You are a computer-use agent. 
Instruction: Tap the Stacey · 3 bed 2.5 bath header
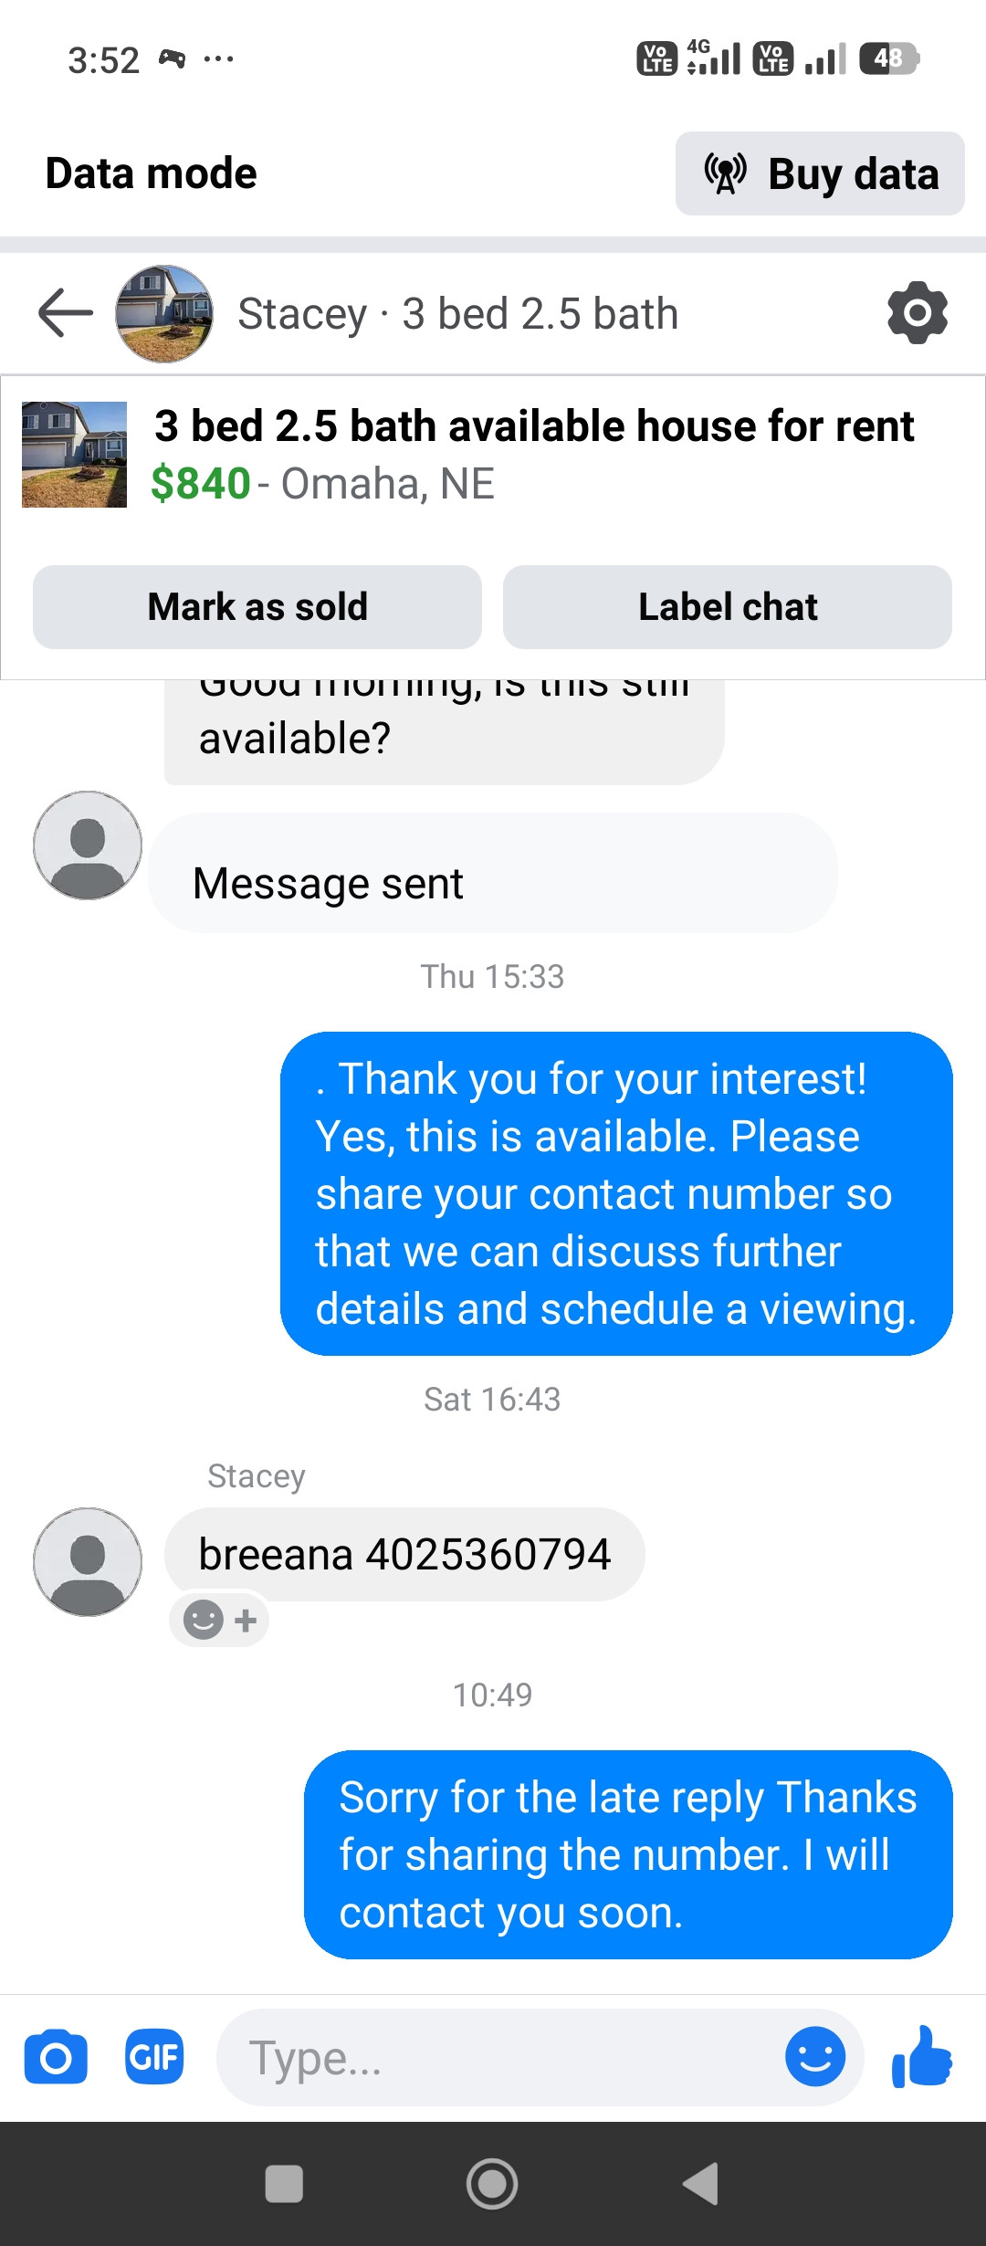coord(457,314)
